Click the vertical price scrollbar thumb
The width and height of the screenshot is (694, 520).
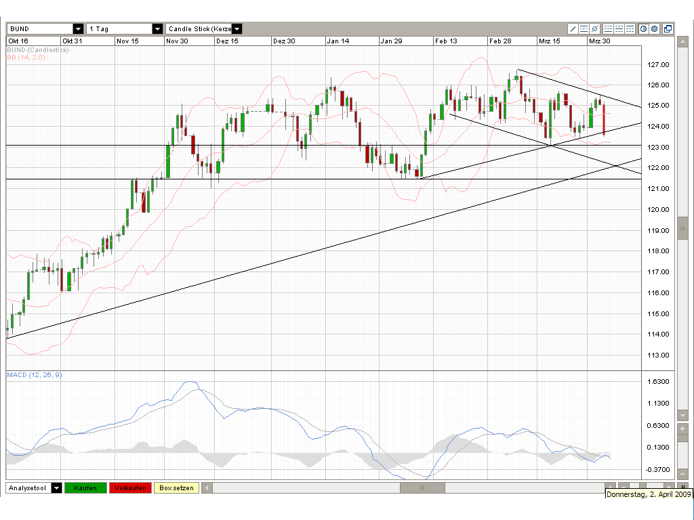682,228
